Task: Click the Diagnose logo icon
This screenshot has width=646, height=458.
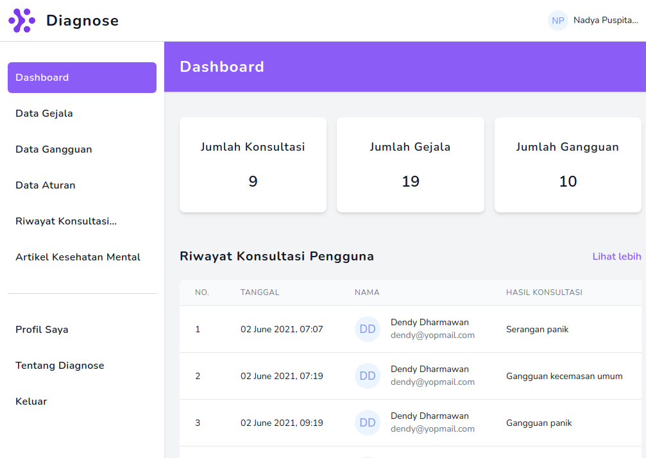Action: point(22,21)
